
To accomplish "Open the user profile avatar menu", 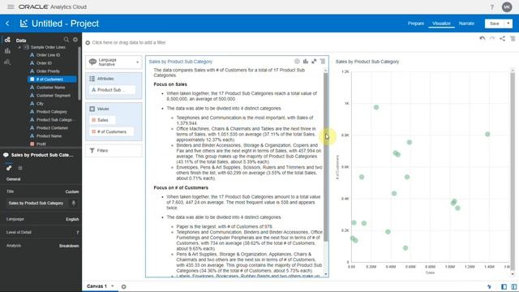I will click(x=507, y=7).
